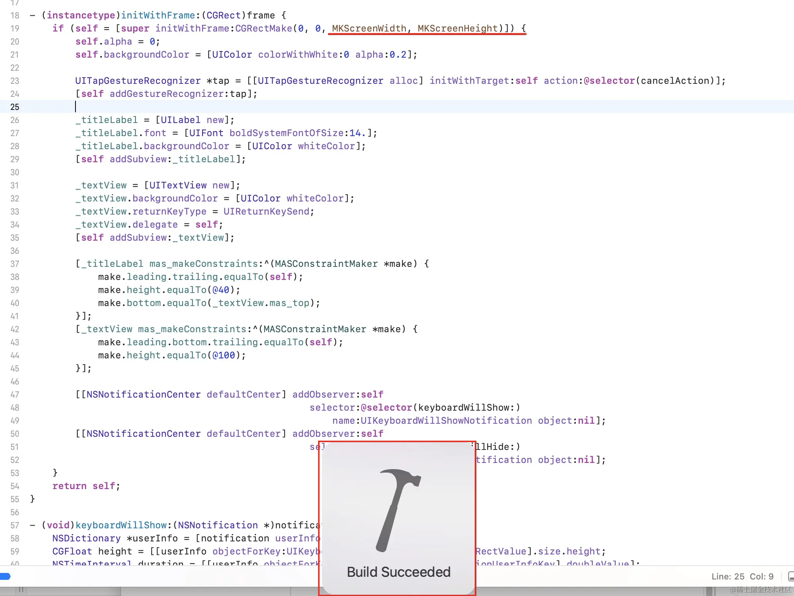The image size is (794, 596).
Task: Click addSubview:_titleLabel call
Action: coord(172,159)
